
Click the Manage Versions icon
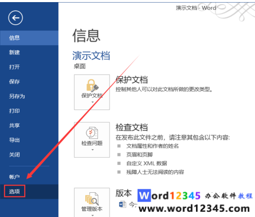(x=92, y=199)
